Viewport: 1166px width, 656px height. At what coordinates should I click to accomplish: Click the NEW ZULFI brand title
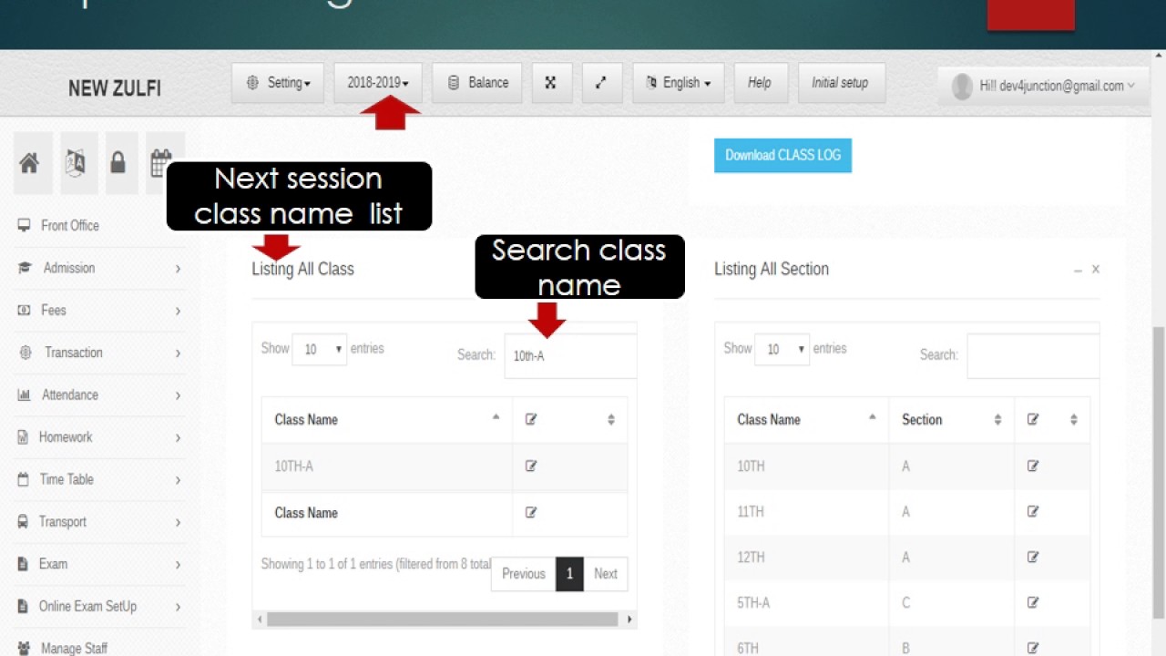tap(115, 88)
